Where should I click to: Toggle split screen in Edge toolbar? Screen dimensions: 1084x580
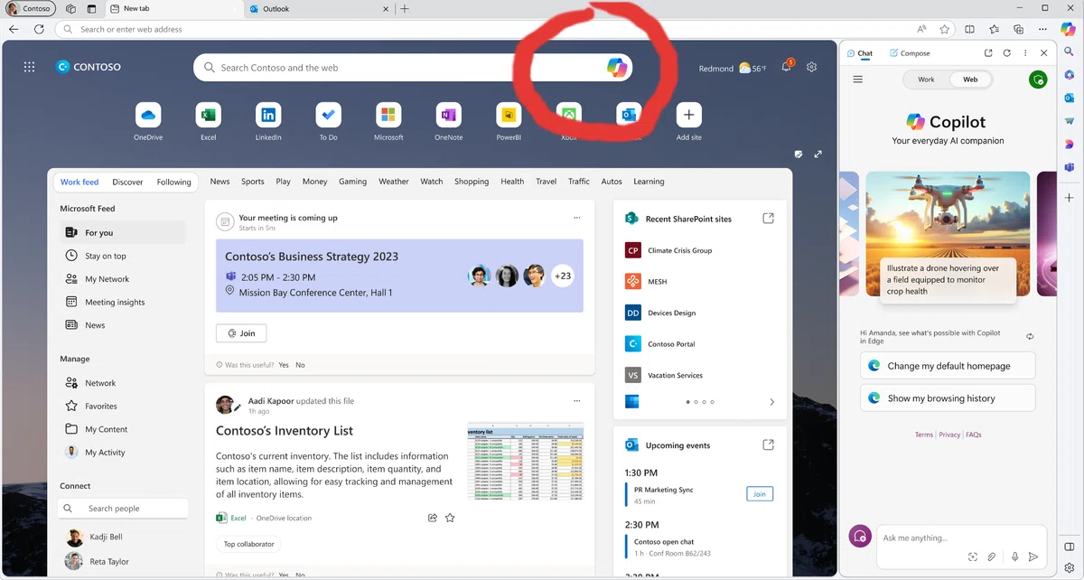pos(969,29)
